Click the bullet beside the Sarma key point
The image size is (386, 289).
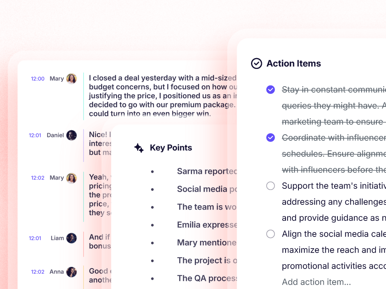pyautogui.click(x=152, y=171)
